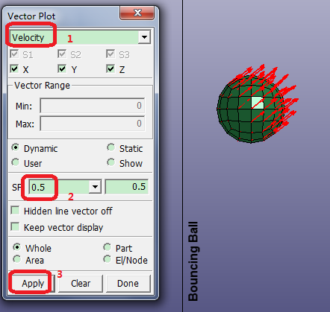Select the Whole radio button
The width and height of the screenshot is (330, 312).
point(17,247)
